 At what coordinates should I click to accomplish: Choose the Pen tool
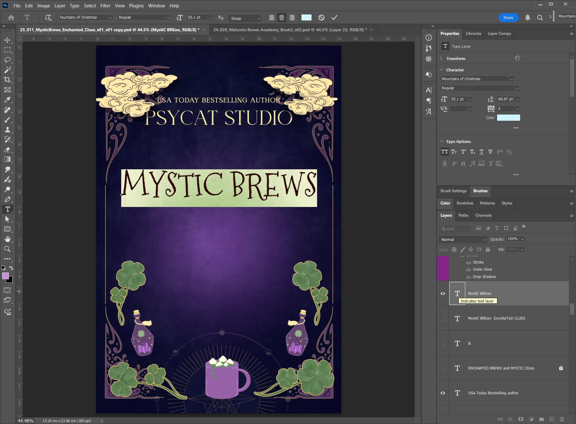pyautogui.click(x=7, y=200)
